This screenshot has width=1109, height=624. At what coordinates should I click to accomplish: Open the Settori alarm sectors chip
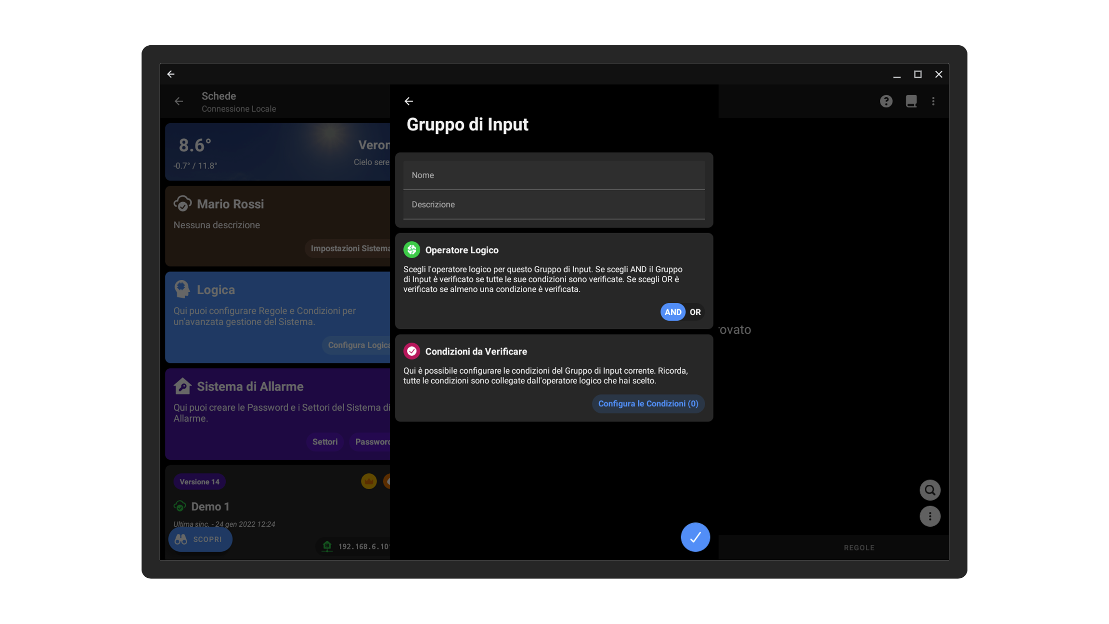click(324, 442)
